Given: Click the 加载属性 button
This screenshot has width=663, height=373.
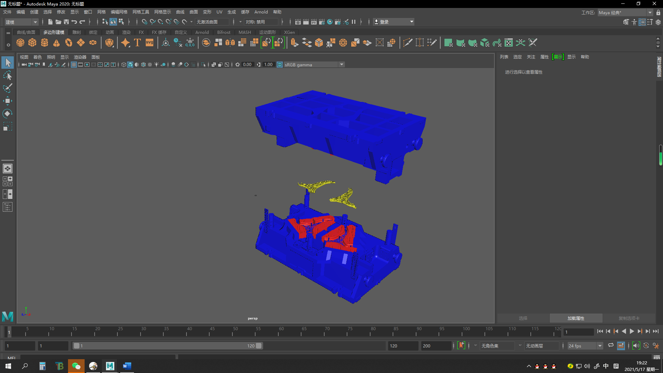Looking at the screenshot, I should [x=576, y=318].
